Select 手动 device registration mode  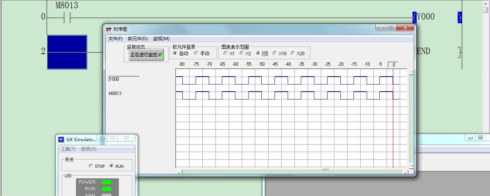196,53
